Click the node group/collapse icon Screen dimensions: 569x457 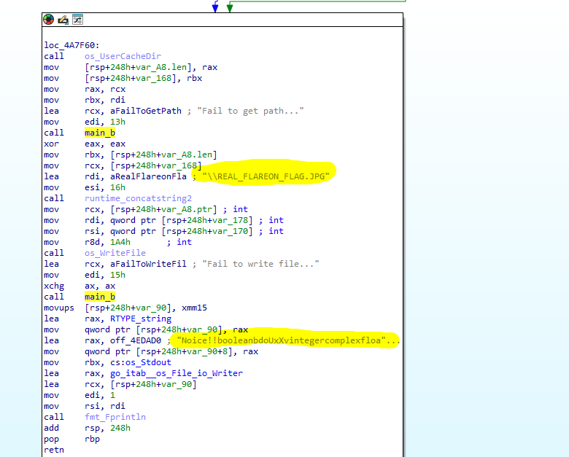pos(77,20)
